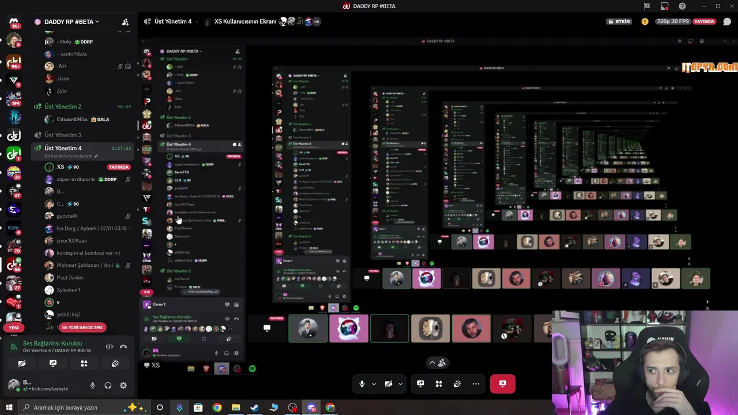738x415 pixels.
Task: Open Steam from the taskbar
Action: tap(254, 408)
